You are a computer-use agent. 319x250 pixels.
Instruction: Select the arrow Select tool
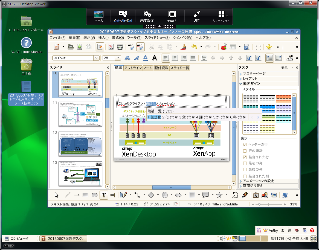coord(57,195)
